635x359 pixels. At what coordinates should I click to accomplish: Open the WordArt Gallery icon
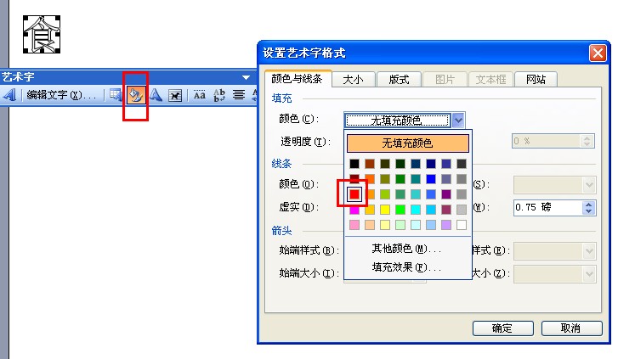116,95
